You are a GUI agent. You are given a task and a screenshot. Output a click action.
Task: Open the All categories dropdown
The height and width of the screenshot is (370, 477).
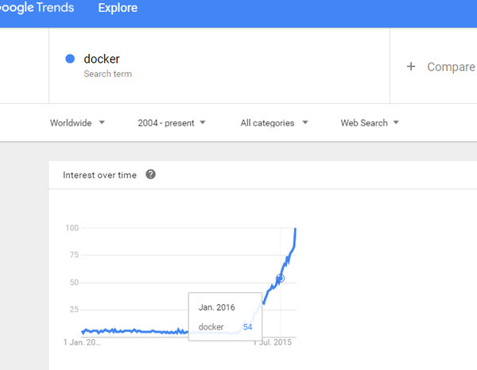coord(274,123)
